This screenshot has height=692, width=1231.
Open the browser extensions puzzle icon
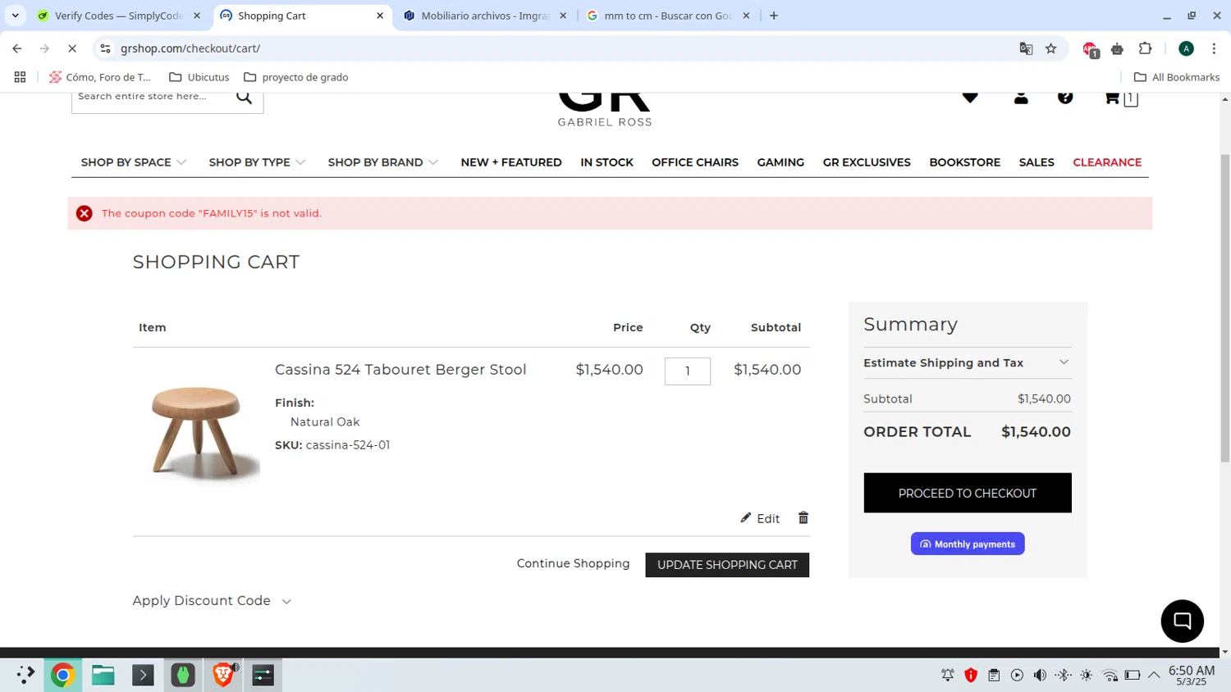point(1146,48)
